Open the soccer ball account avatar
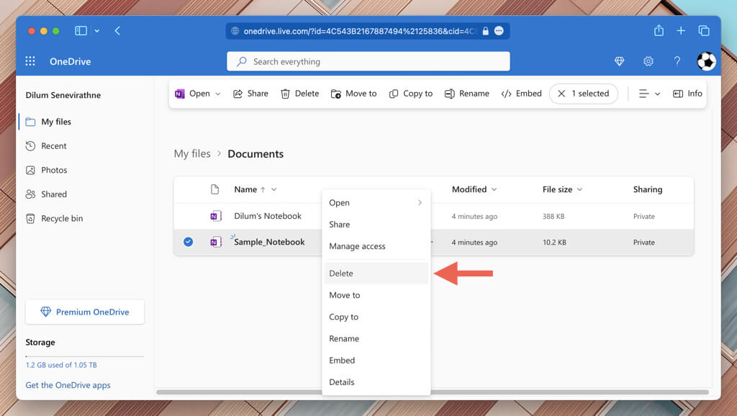Image resolution: width=737 pixels, height=416 pixels. pyautogui.click(x=706, y=62)
